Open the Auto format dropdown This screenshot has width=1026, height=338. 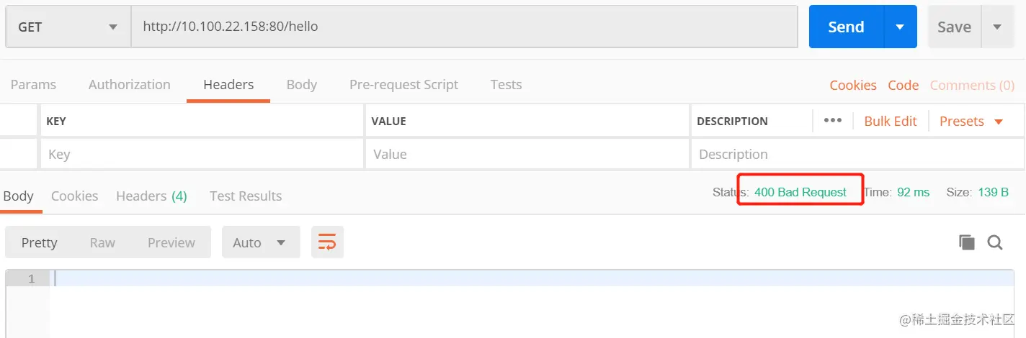point(260,242)
